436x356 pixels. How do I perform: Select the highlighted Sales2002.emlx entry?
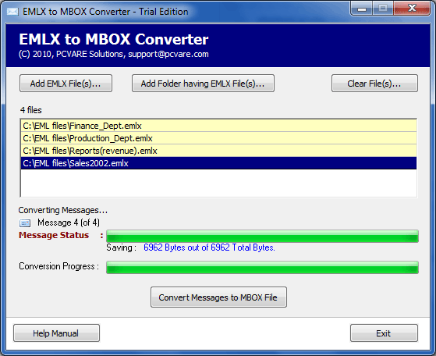tap(218, 163)
